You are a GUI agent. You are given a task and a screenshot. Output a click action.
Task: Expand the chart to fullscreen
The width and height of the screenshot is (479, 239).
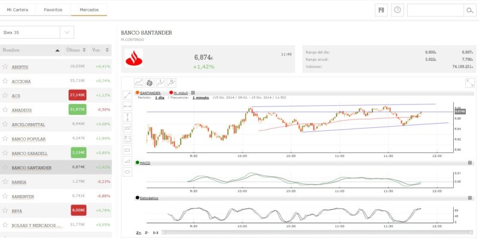pos(469,83)
